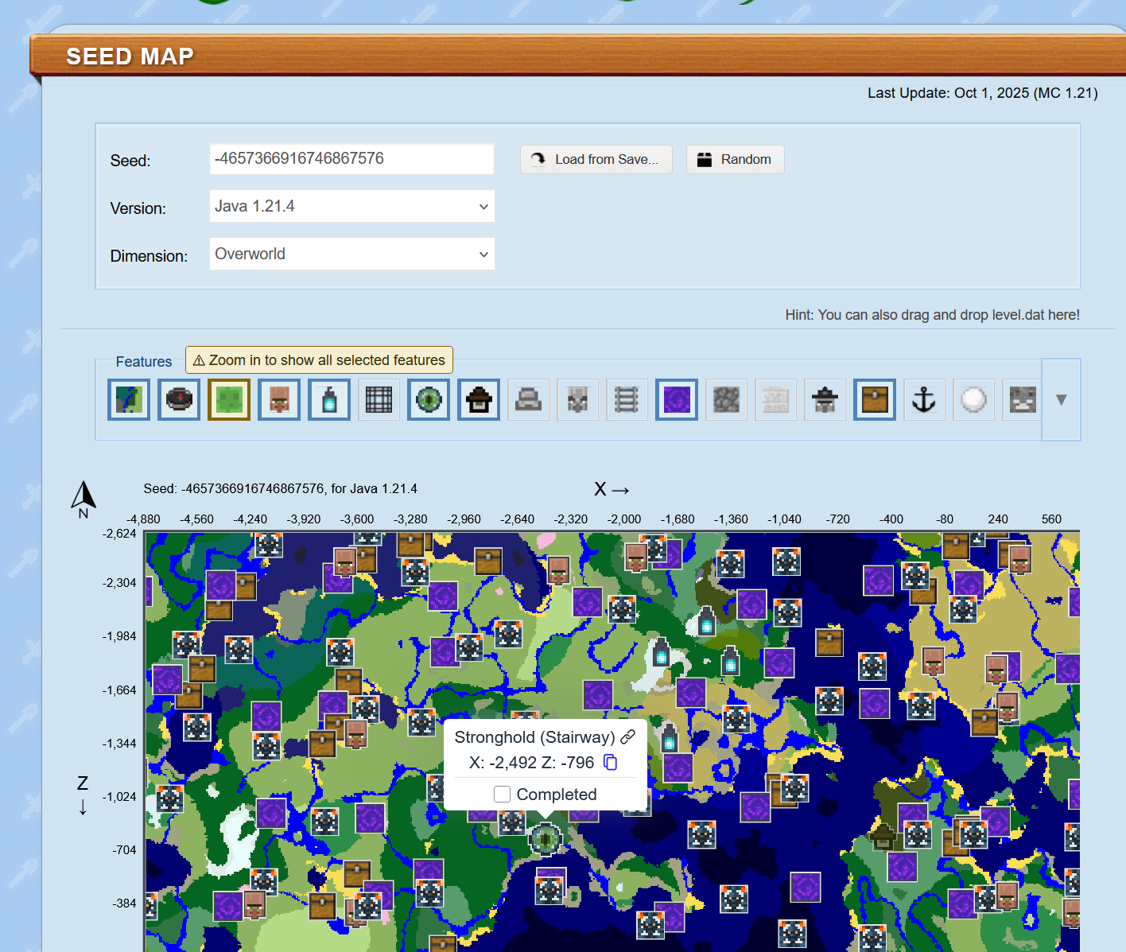Enable the Shipwreck anchor feature icon
Viewport: 1126px width, 952px height.
923,399
